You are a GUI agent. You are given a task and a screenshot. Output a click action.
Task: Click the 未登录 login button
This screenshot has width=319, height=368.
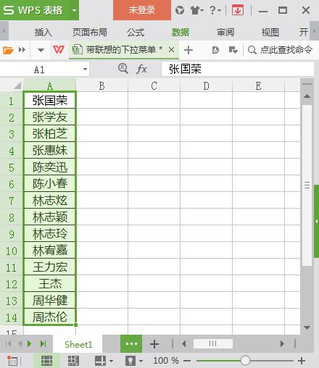tap(142, 10)
